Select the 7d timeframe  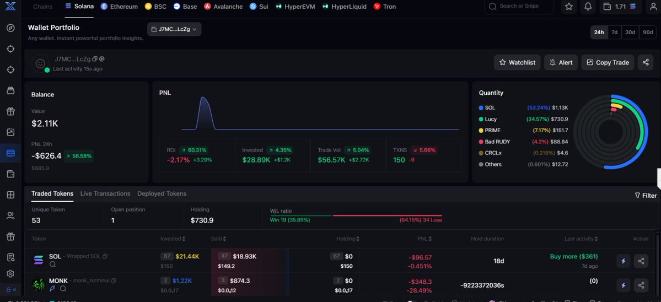[615, 33]
